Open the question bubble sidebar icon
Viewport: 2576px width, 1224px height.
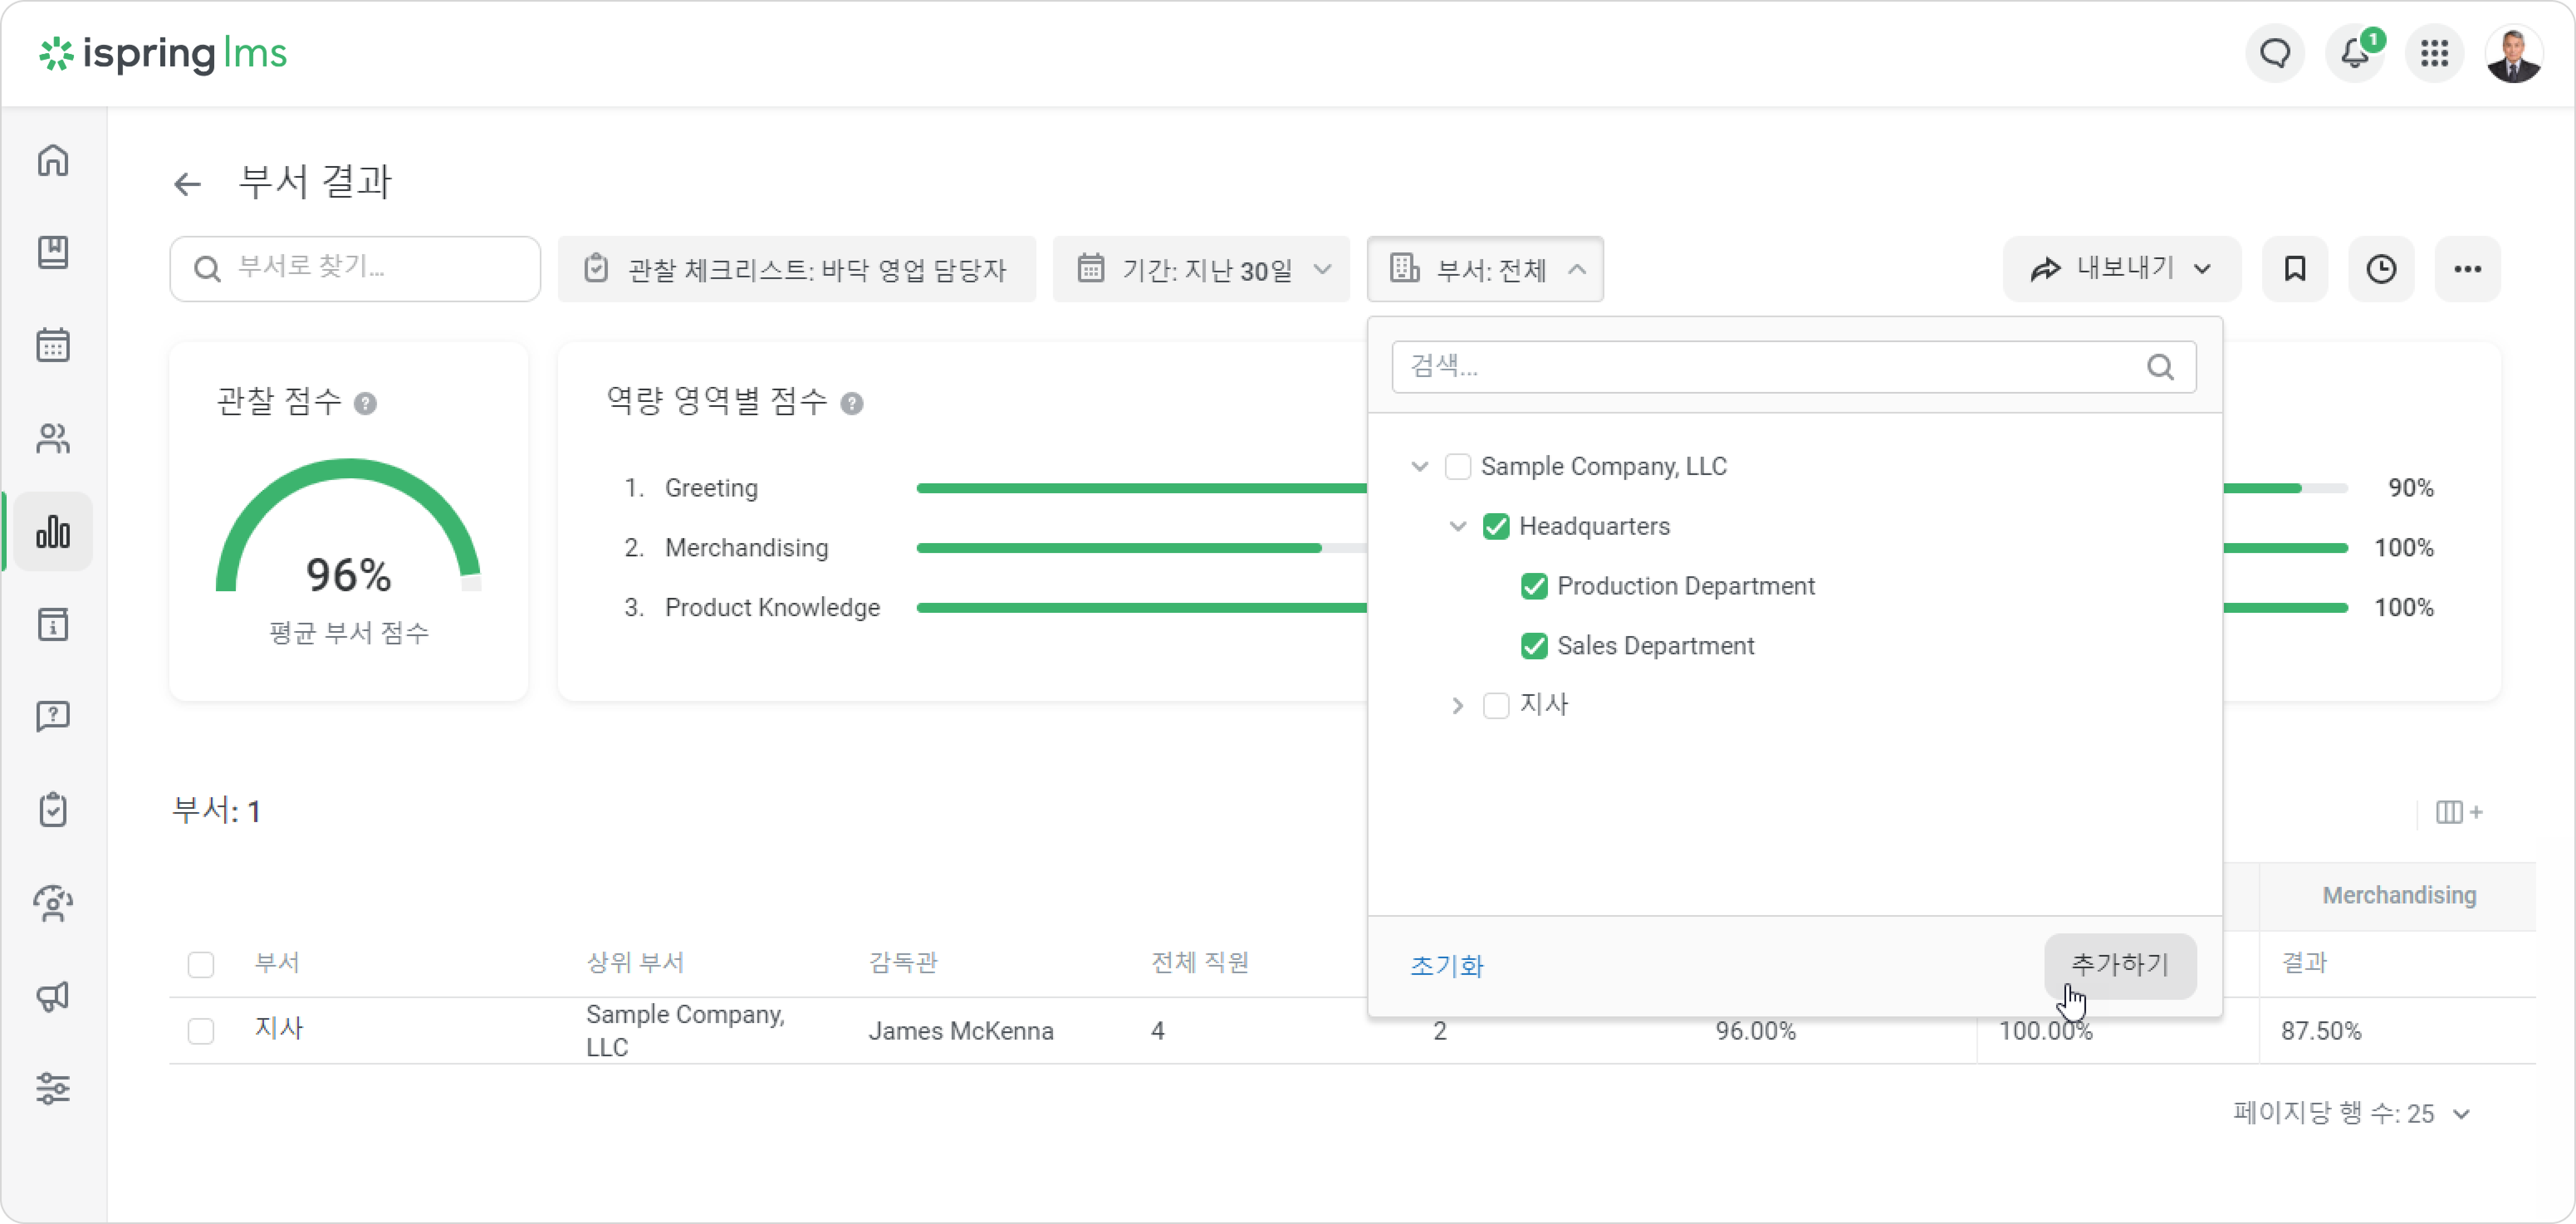click(53, 716)
